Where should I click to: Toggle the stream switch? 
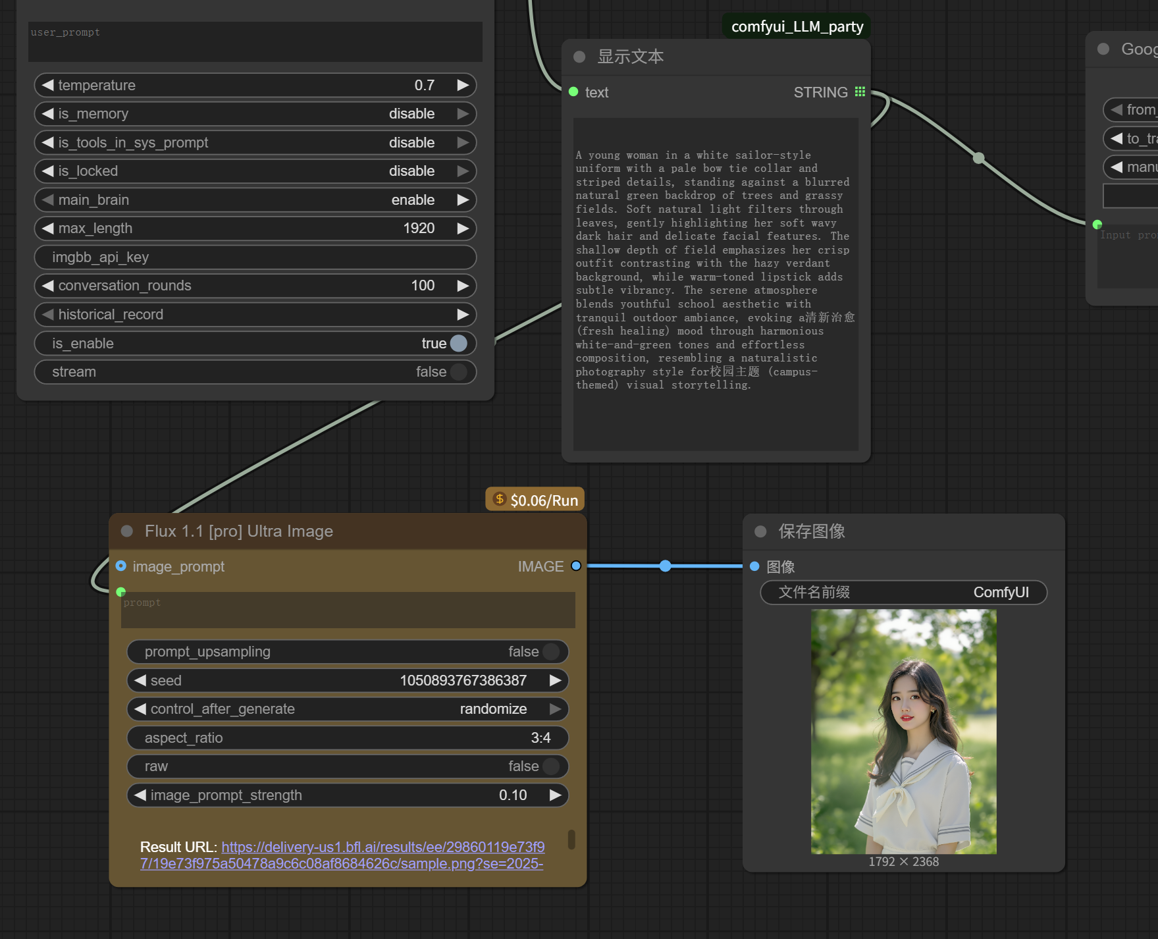click(x=458, y=372)
